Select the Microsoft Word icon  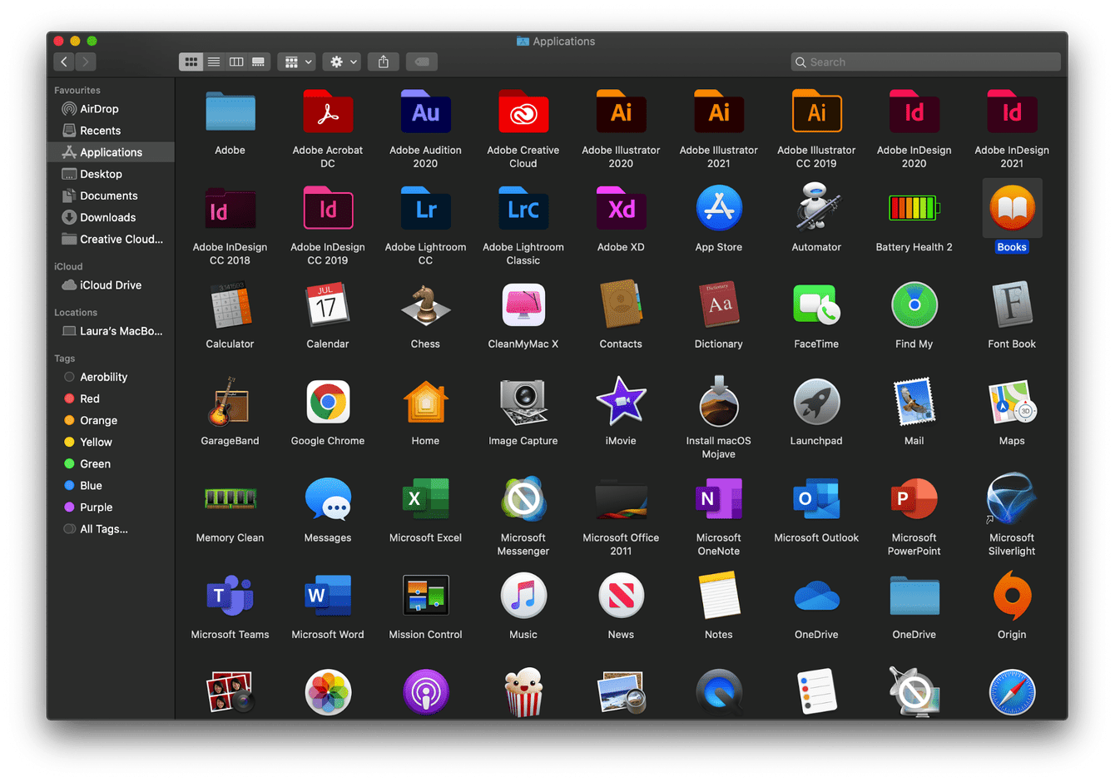(x=328, y=596)
